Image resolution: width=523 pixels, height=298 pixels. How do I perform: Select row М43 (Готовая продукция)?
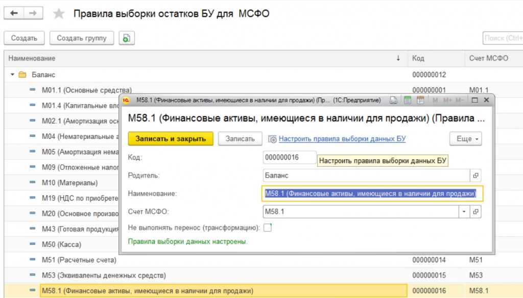(x=62, y=229)
